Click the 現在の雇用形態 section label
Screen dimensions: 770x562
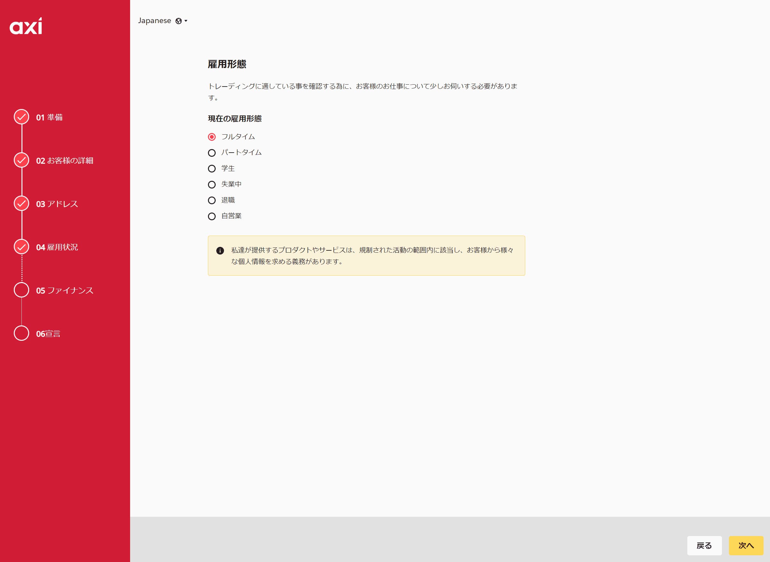tap(235, 118)
